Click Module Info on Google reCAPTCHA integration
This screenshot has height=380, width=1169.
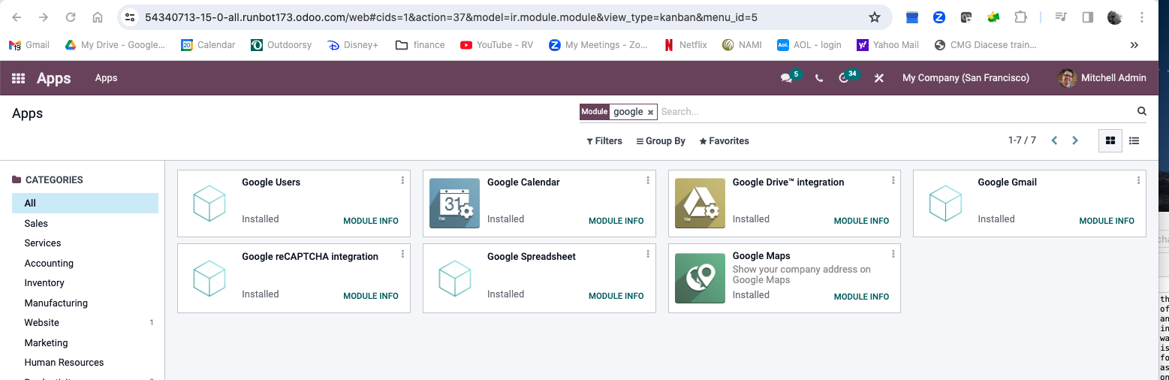click(371, 296)
